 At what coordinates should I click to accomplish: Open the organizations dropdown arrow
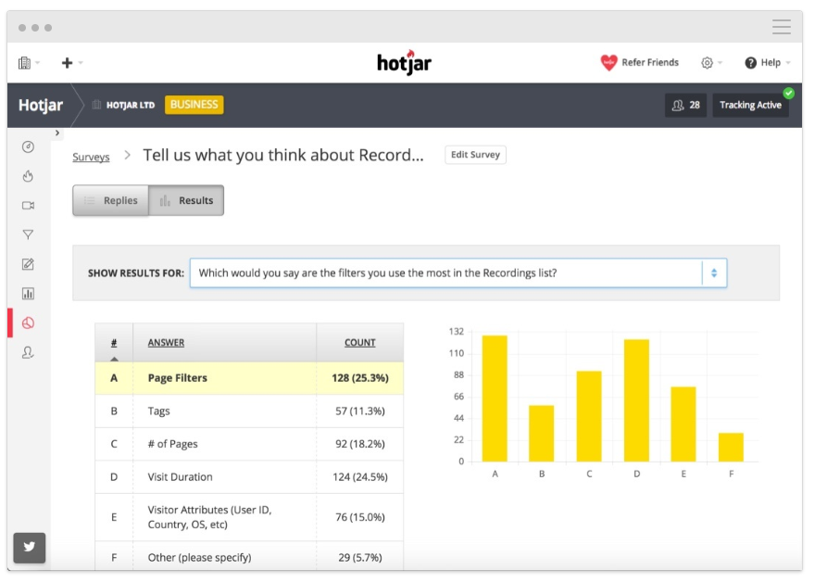tap(37, 63)
